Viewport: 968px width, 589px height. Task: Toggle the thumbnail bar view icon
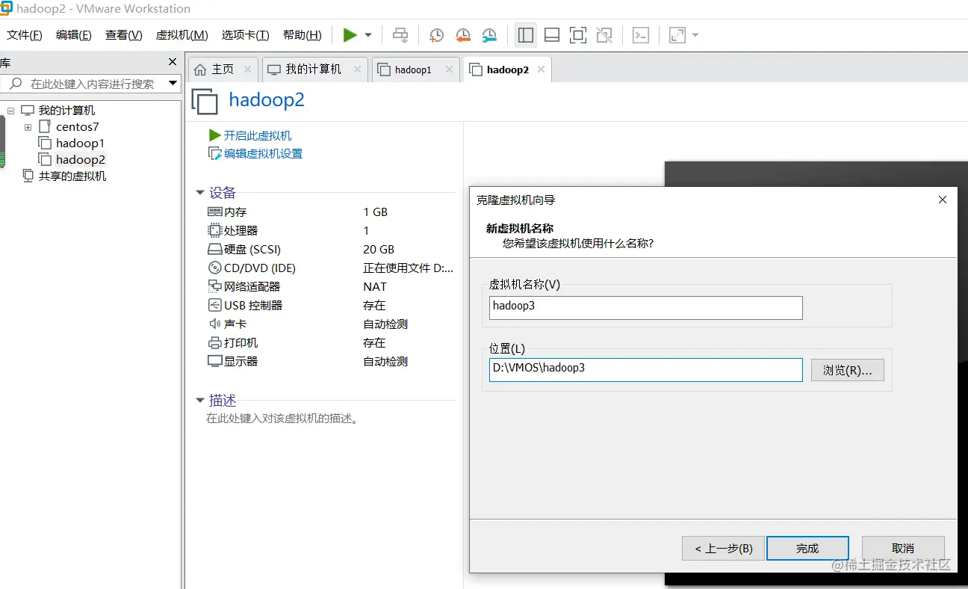(x=552, y=35)
